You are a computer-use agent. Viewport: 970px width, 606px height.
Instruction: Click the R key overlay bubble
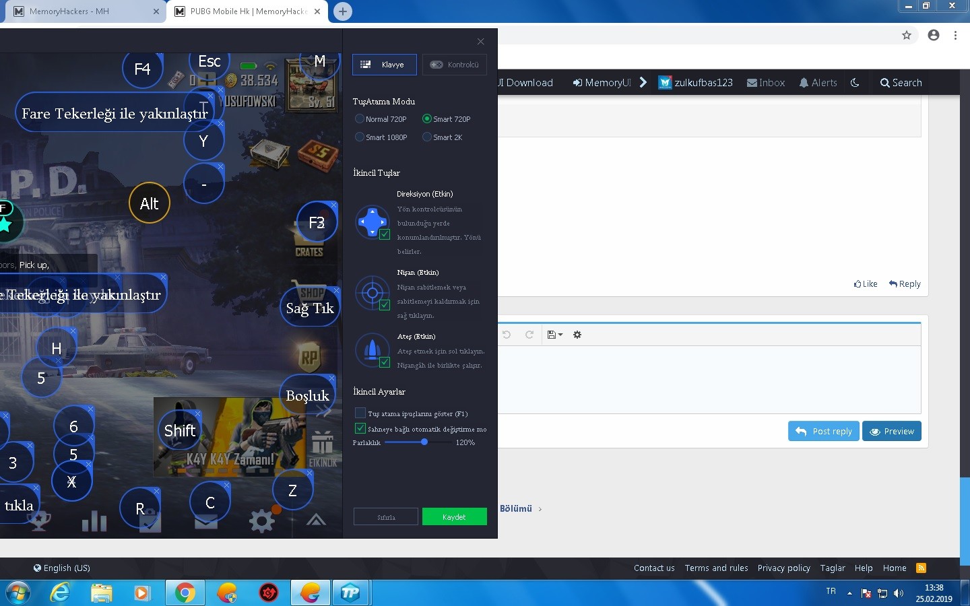click(x=139, y=508)
